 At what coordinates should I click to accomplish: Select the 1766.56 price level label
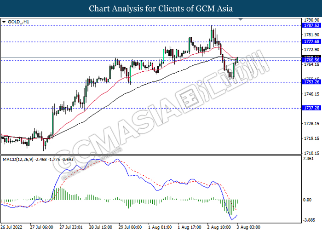(x=311, y=60)
